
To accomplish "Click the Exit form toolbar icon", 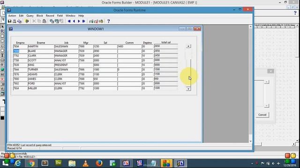I will (x=27, y=21).
